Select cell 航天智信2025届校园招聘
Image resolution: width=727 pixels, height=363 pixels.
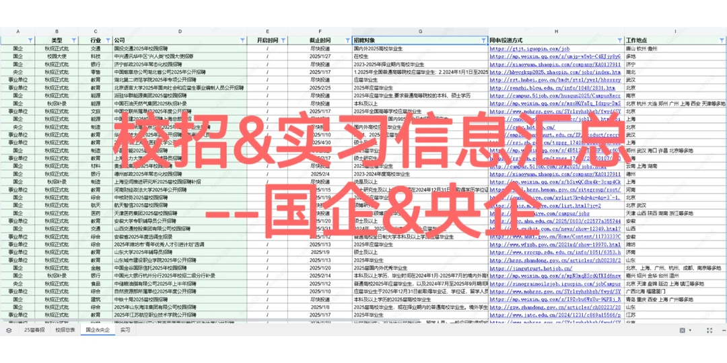click(x=180, y=204)
